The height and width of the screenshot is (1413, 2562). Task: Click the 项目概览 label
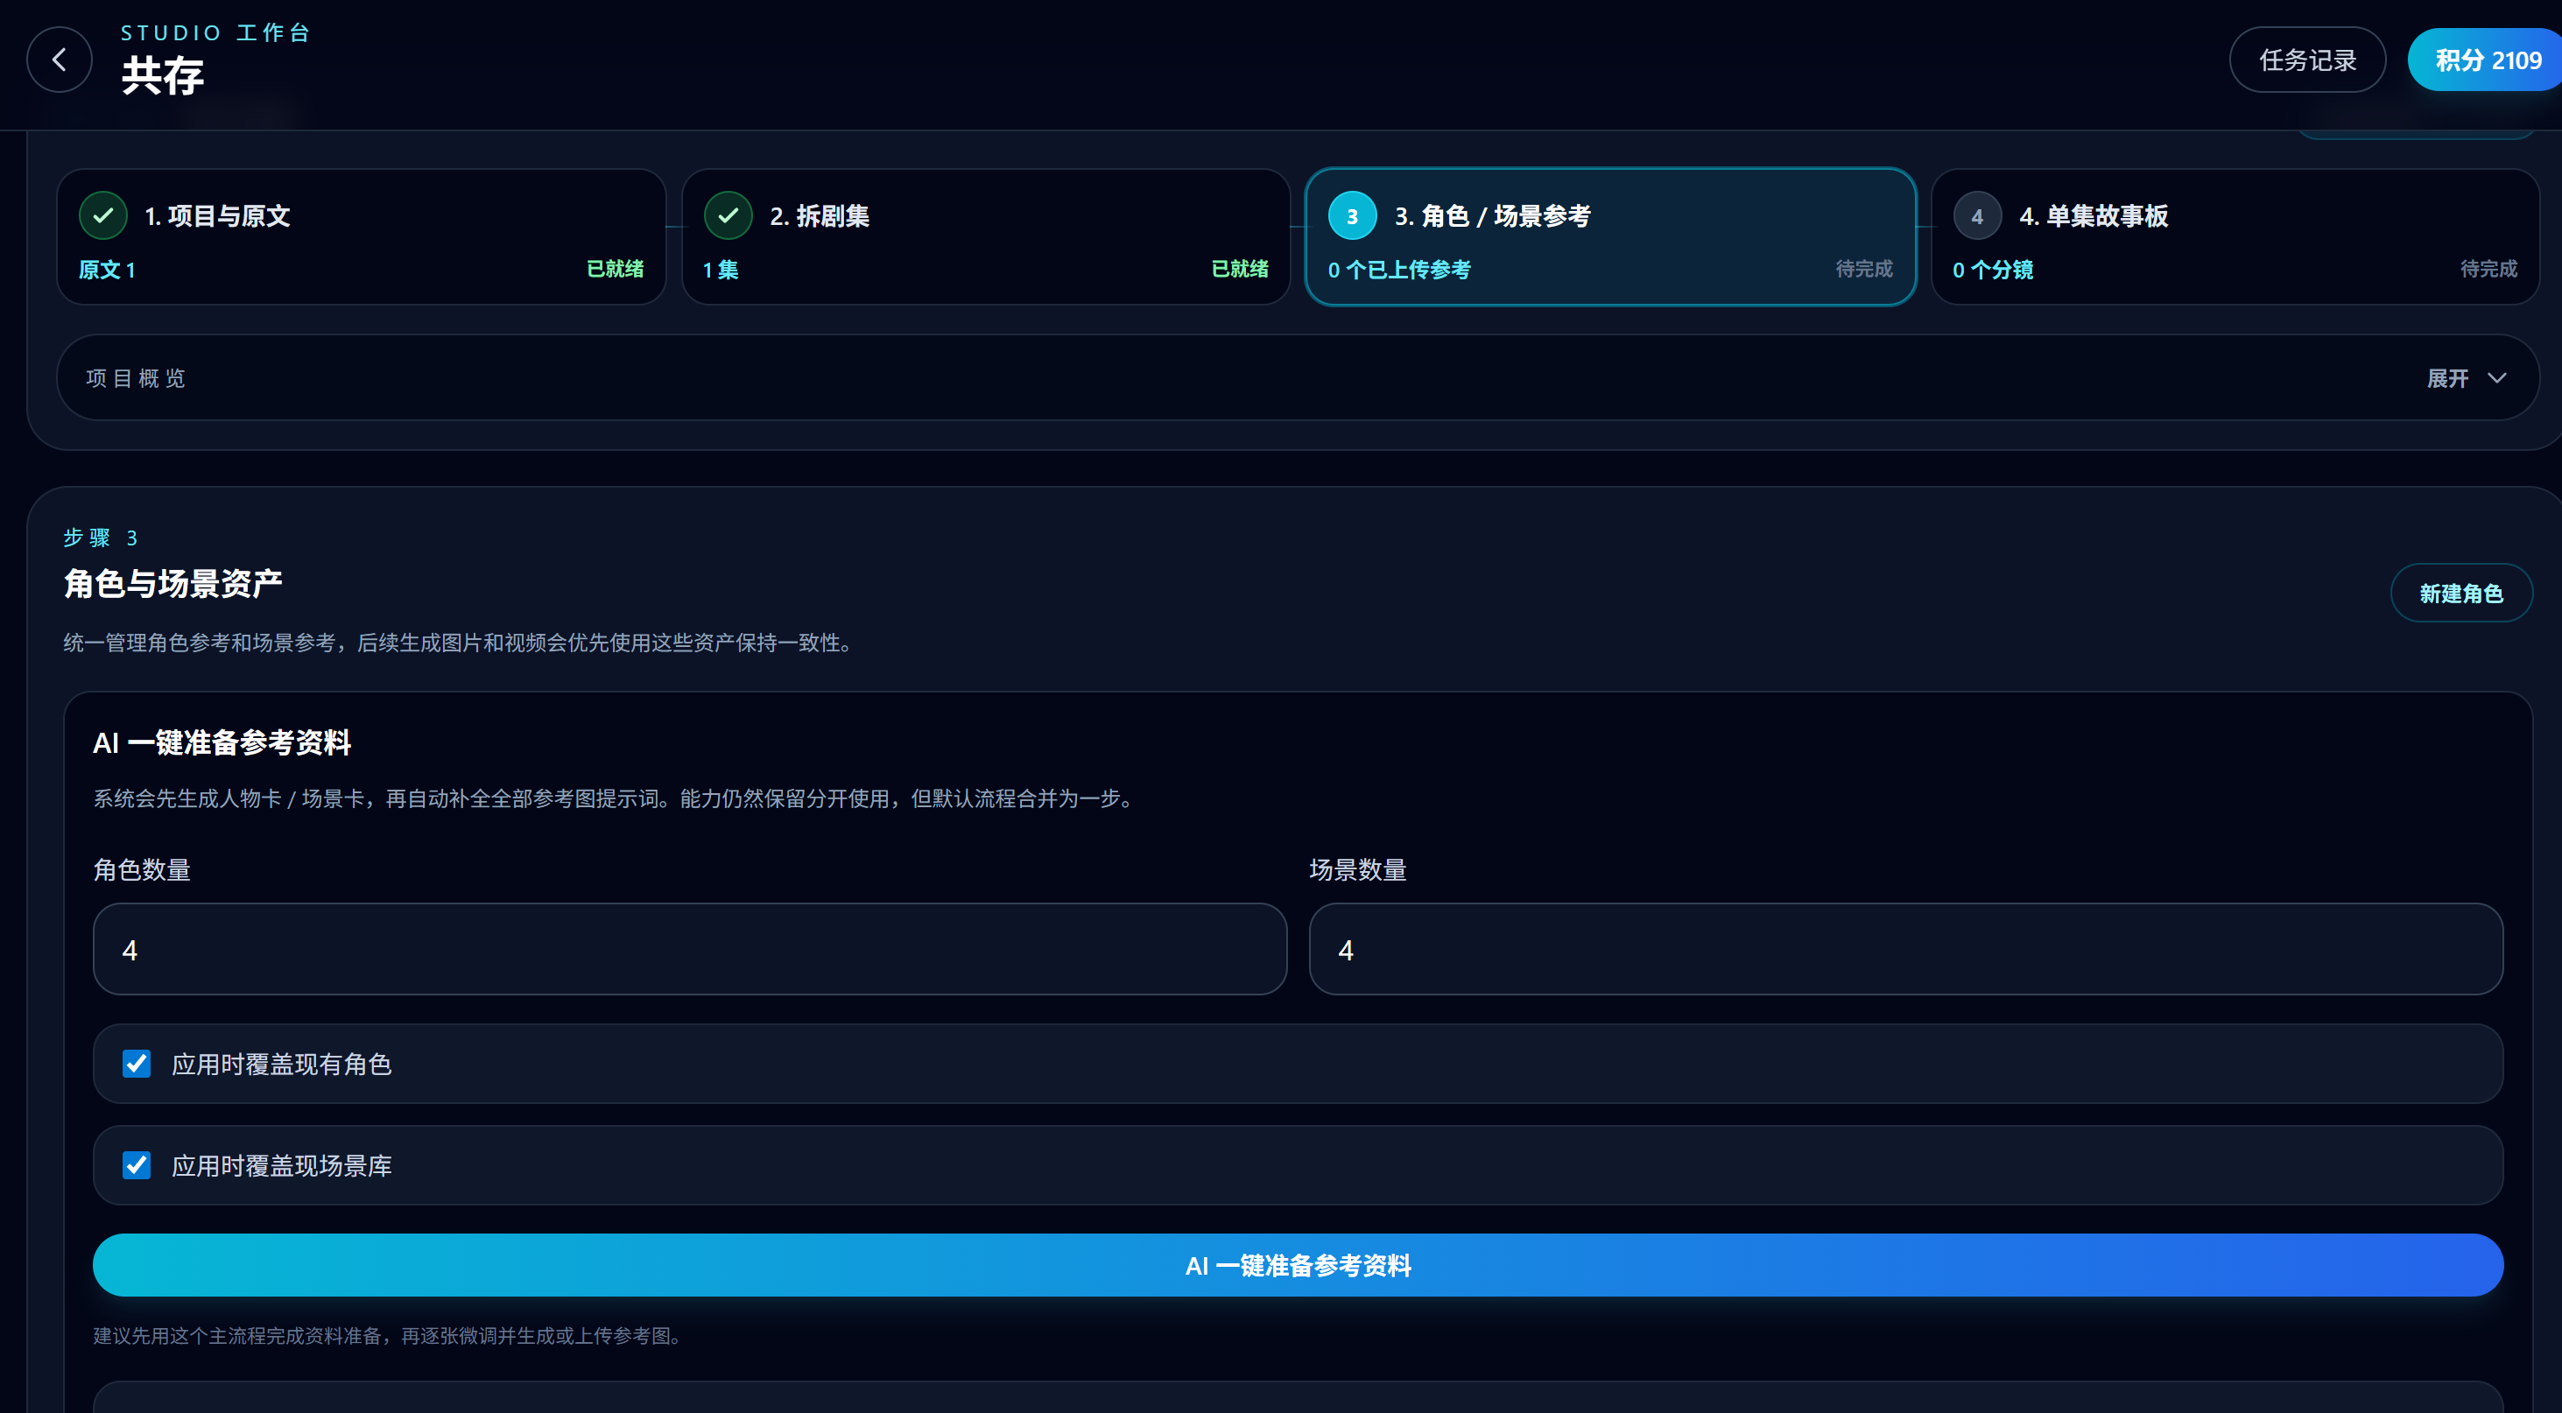coord(137,378)
